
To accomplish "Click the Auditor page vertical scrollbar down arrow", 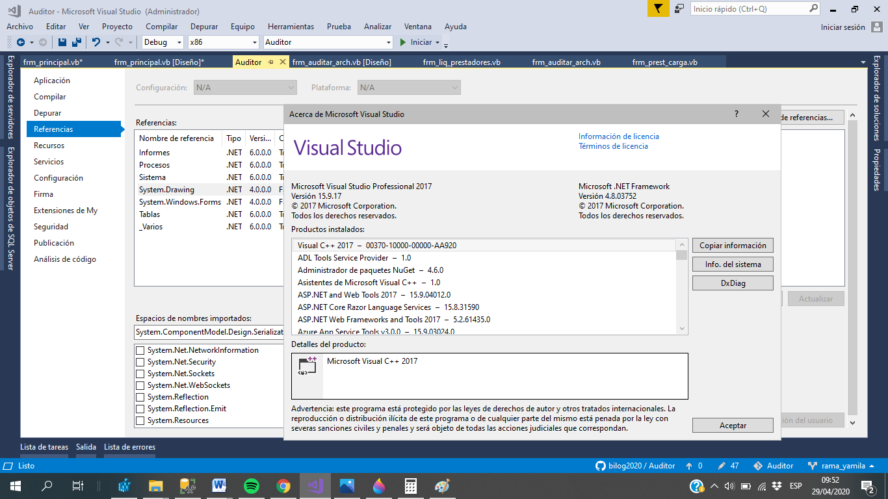I will click(853, 422).
